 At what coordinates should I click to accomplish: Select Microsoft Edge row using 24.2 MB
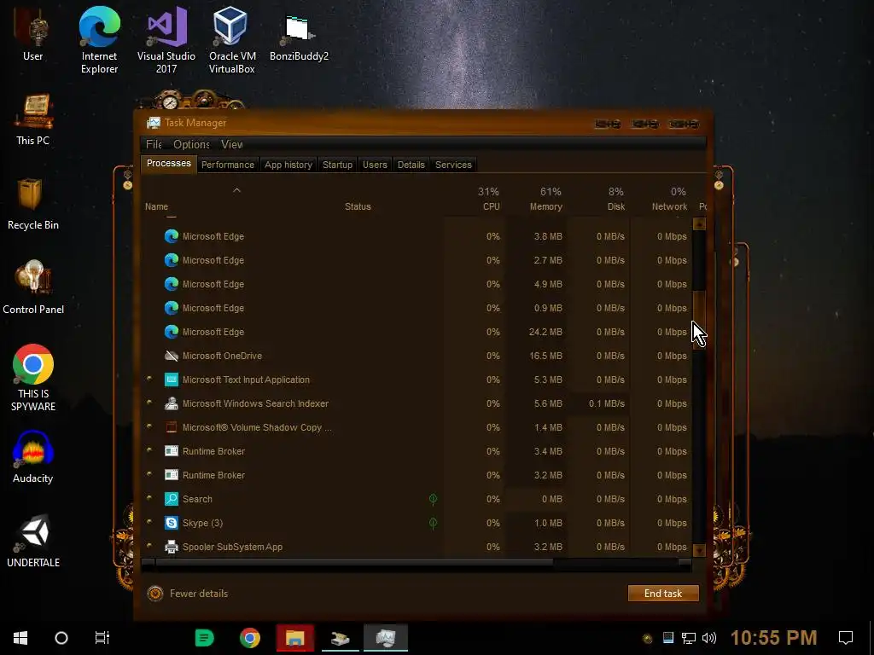pyautogui.click(x=417, y=332)
